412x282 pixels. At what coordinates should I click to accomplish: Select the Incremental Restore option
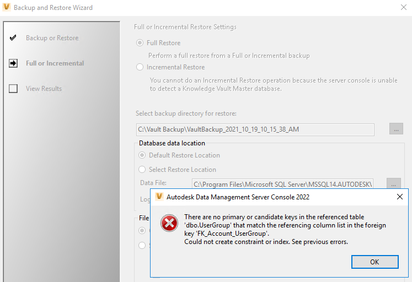141,67
